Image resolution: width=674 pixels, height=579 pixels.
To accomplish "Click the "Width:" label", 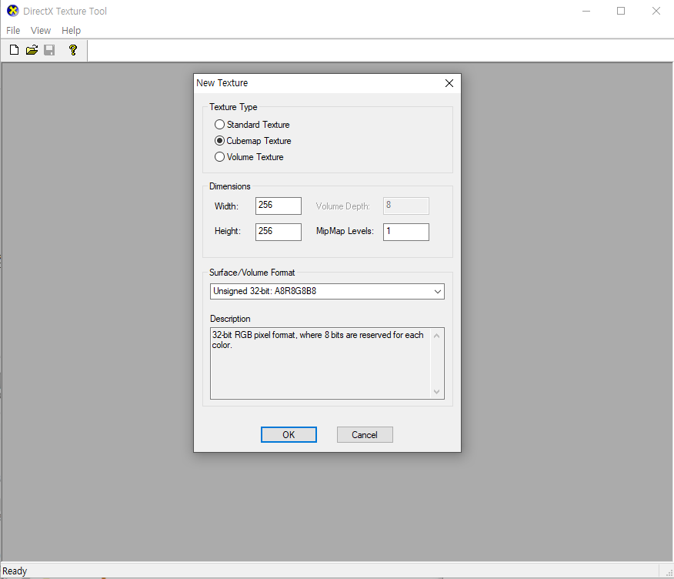I will (226, 206).
